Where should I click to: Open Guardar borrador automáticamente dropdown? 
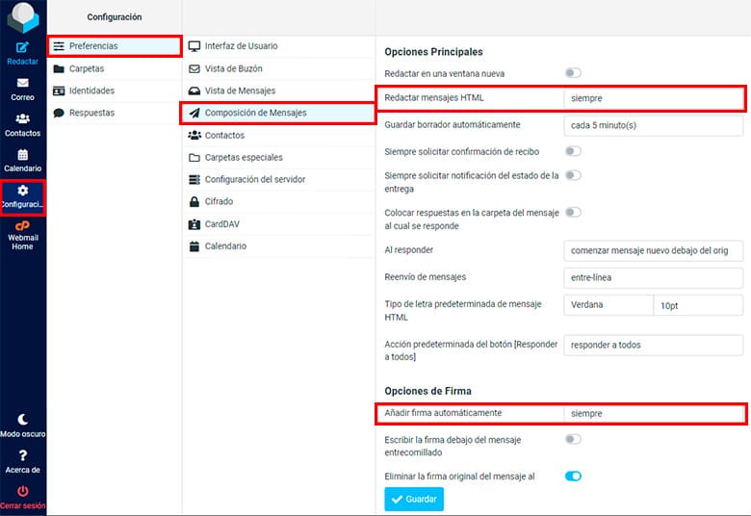tap(653, 125)
